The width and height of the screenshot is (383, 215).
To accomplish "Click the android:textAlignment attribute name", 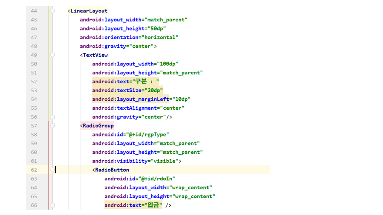I will click(x=124, y=108).
